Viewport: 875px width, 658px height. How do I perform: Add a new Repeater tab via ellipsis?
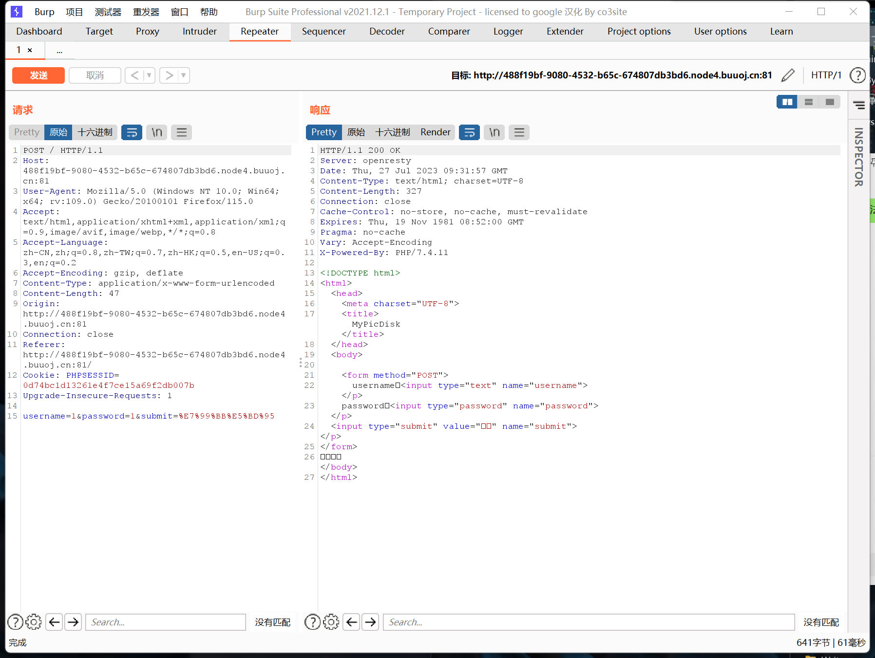(59, 51)
